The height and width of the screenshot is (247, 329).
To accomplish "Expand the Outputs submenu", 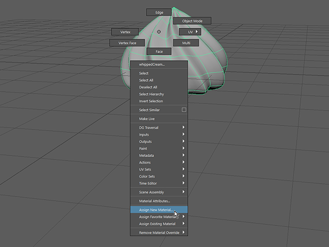I will tap(159, 142).
